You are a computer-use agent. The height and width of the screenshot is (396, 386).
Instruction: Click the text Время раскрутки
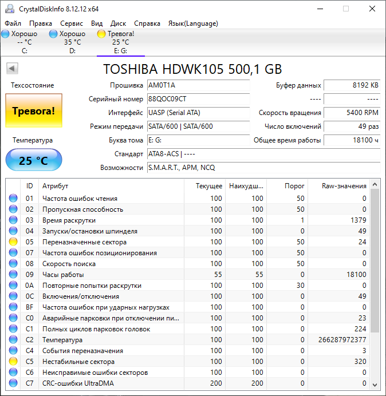point(69,220)
